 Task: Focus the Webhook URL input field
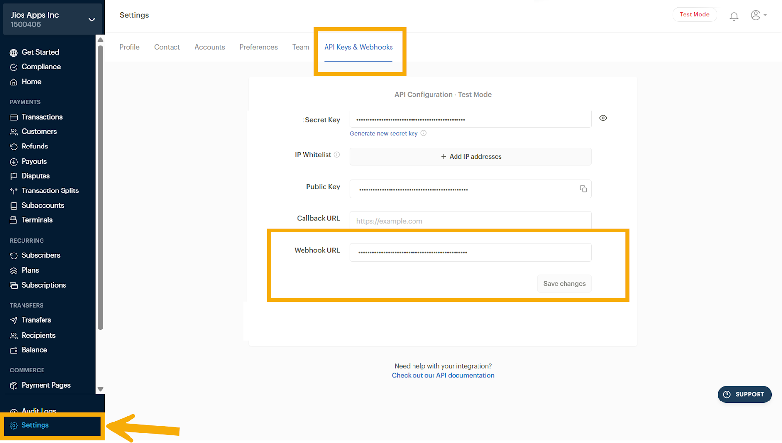tap(471, 253)
